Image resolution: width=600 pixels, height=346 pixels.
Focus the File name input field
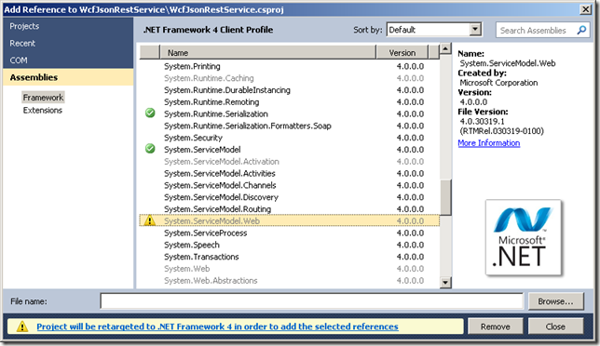311,301
